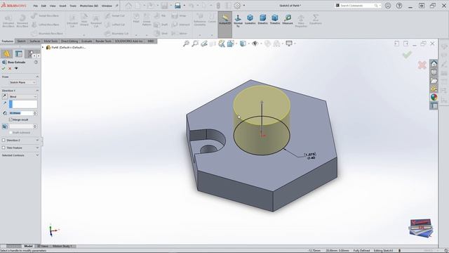Switch to Dimetric view
Screen dimensions: 449x253
262,20
